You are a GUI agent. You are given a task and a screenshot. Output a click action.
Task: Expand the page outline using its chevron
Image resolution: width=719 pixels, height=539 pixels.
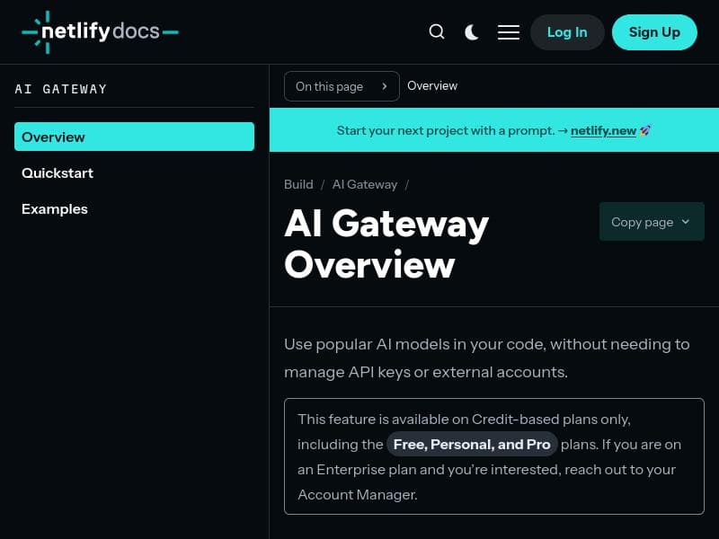tap(385, 86)
